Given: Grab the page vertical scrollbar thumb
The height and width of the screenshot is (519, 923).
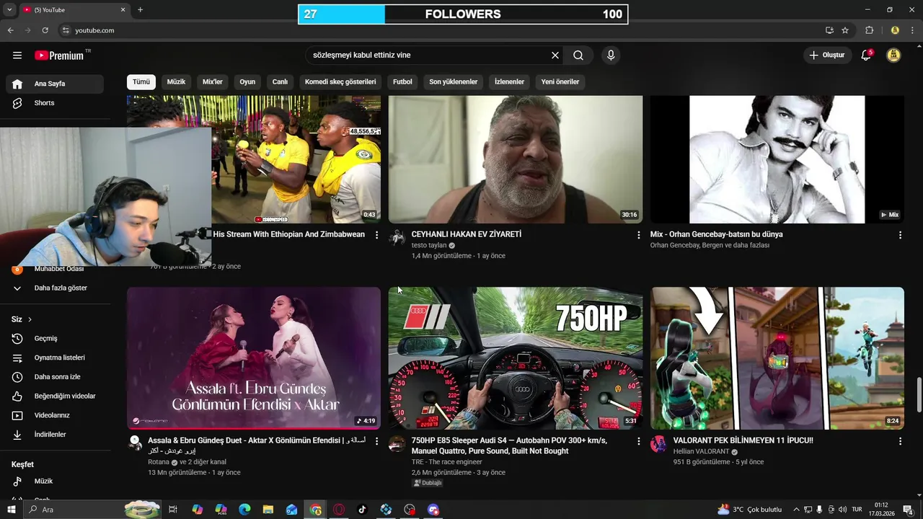Looking at the screenshot, I should pos(919,395).
